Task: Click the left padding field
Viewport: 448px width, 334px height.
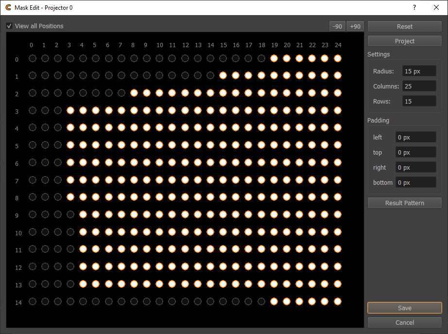Action: tap(415, 138)
